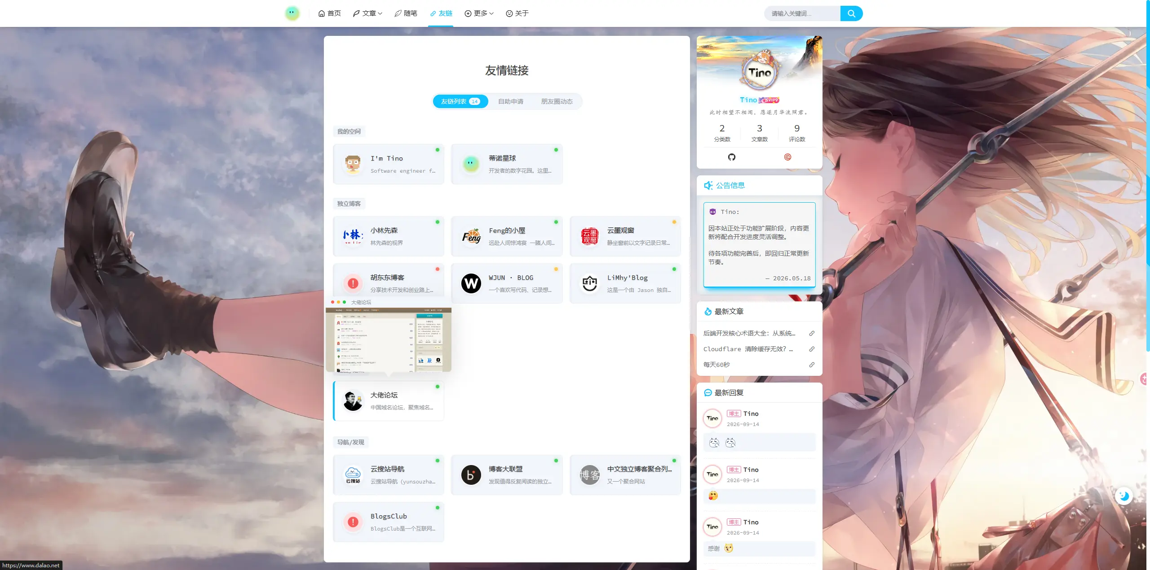Screen dimensions: 1150x570
Task: Open the 小林先森 blog card
Action: click(389, 236)
